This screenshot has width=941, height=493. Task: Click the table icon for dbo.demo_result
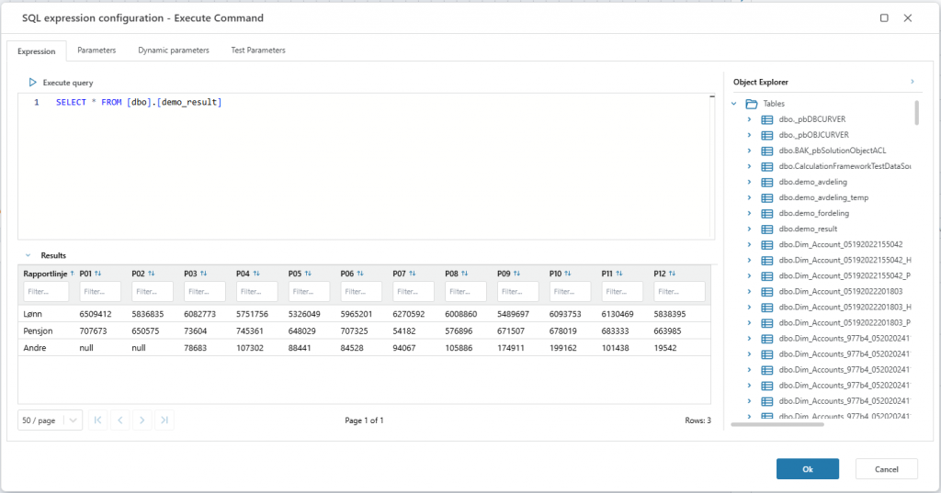click(x=767, y=229)
